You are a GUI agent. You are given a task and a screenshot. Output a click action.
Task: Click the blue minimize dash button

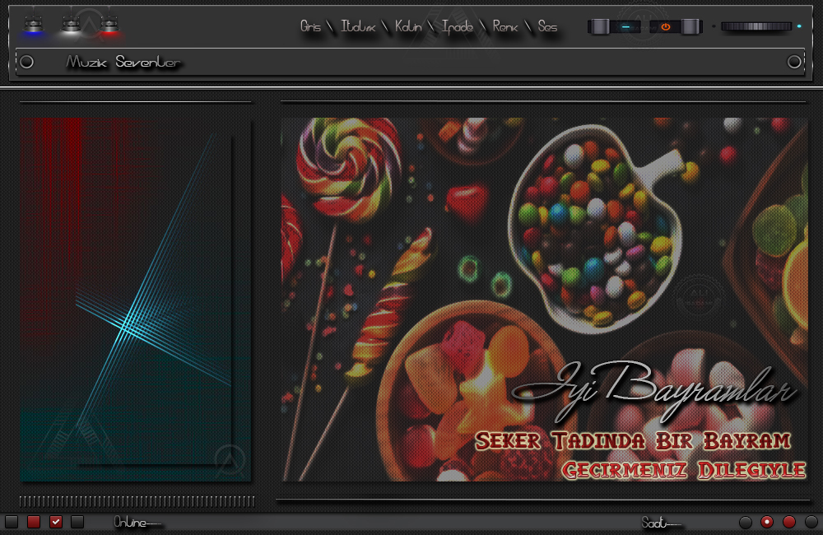tap(625, 27)
